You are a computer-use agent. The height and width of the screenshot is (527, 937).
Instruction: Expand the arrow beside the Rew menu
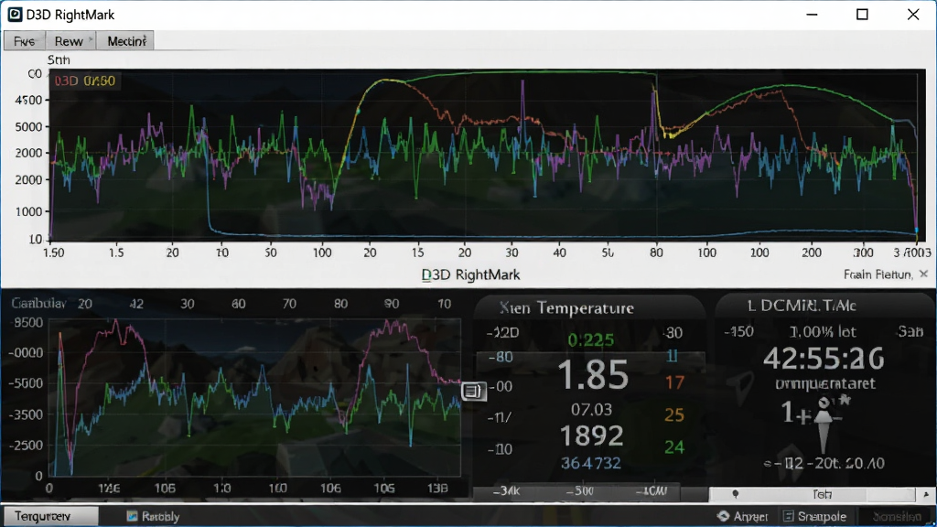point(91,40)
